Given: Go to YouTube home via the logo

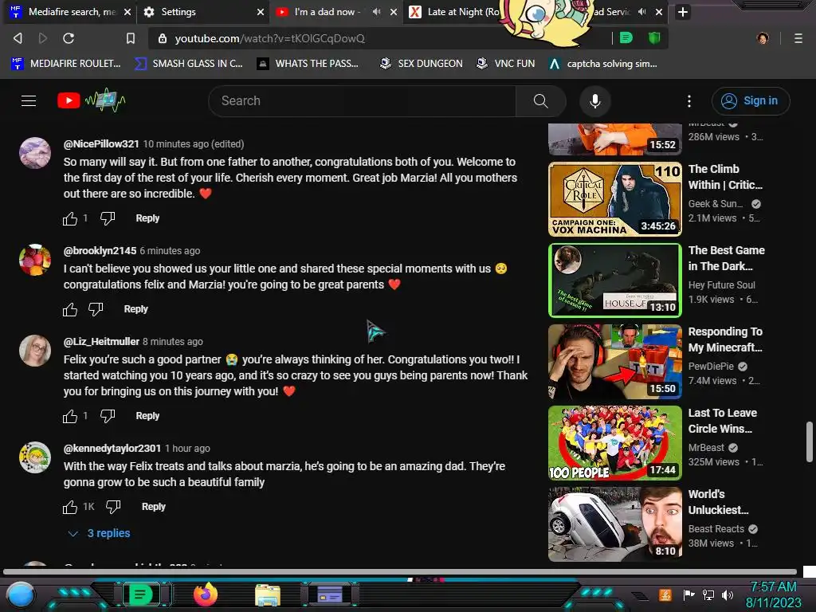Looking at the screenshot, I should pyautogui.click(x=91, y=100).
